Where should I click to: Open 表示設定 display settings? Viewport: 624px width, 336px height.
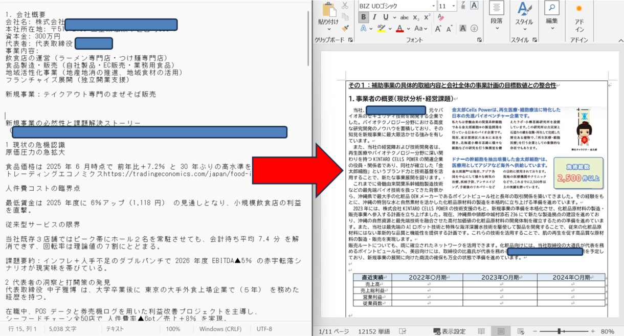[x=450, y=331]
